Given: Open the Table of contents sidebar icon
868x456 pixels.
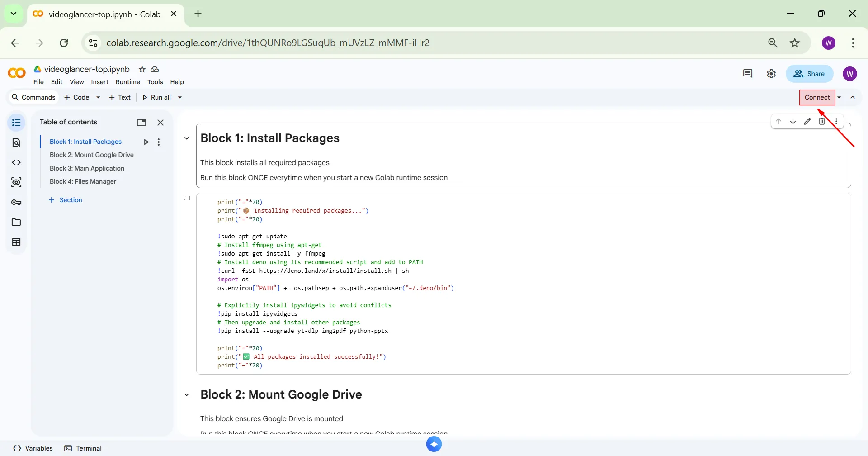Looking at the screenshot, I should (16, 123).
